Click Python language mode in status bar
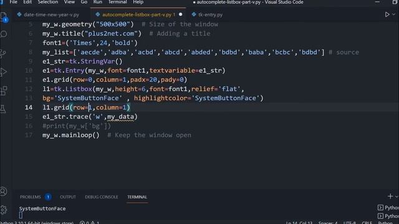The image size is (399, 224). pyautogui.click(x=385, y=223)
